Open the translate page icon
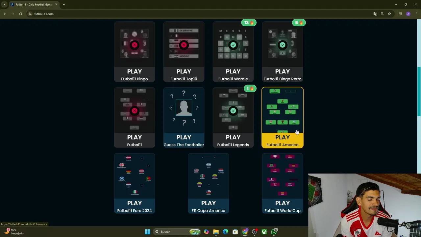 click(x=375, y=14)
